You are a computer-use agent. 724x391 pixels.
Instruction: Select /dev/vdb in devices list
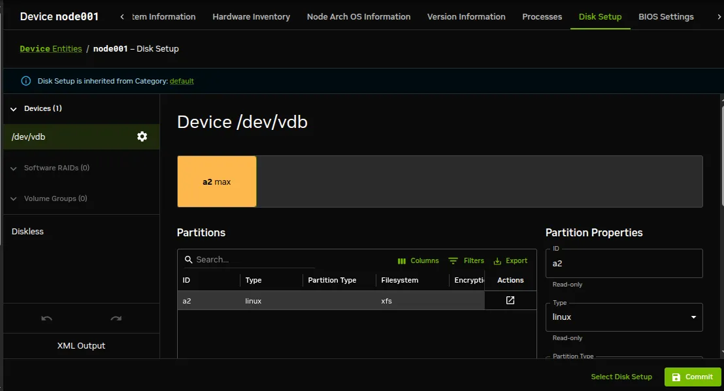coord(81,136)
